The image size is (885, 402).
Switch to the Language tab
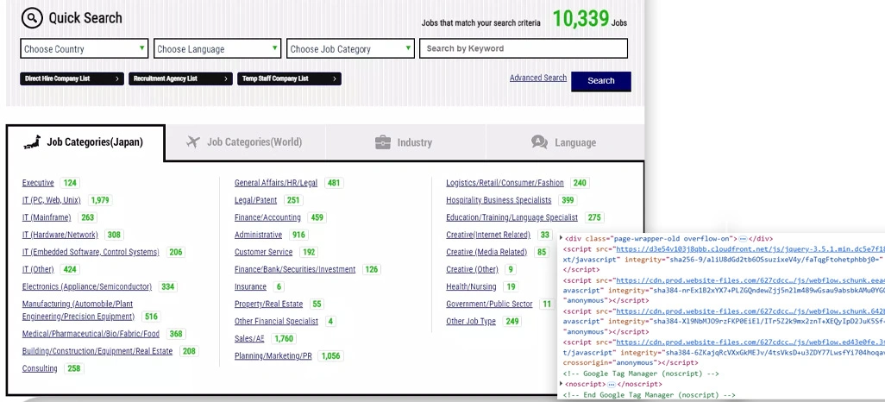click(565, 142)
